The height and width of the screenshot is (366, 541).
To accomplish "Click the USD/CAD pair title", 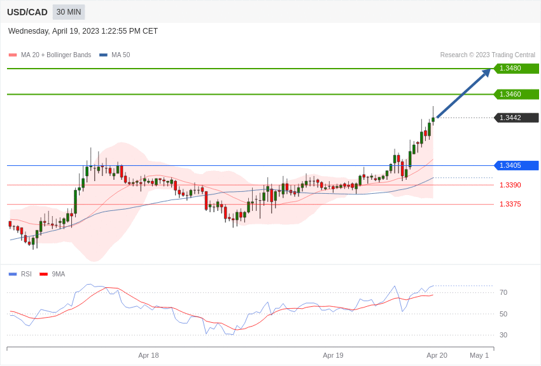I will [27, 12].
